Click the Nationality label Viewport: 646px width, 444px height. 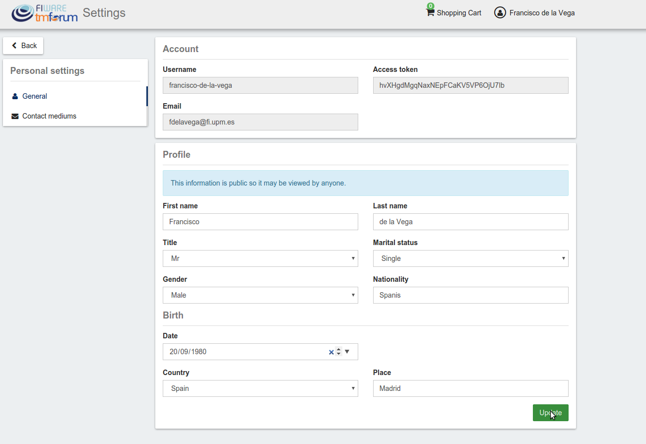point(391,279)
